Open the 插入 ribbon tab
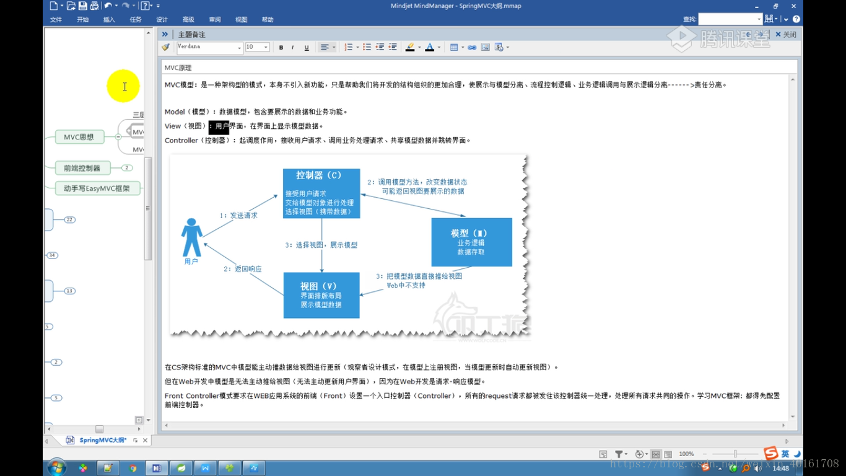This screenshot has width=846, height=476. click(109, 20)
